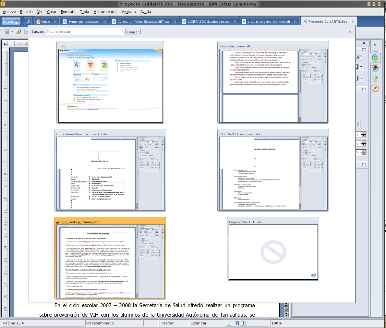This screenshot has height=328, width=386.
Task: Close the Symphony review.odt tab
Action: 105,22
